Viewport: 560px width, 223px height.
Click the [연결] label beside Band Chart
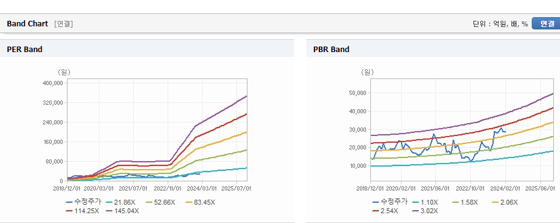point(64,24)
